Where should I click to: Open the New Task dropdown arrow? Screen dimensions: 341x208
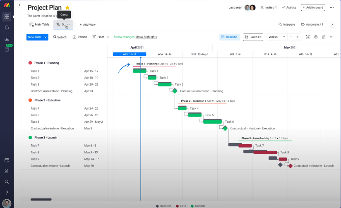click(46, 37)
